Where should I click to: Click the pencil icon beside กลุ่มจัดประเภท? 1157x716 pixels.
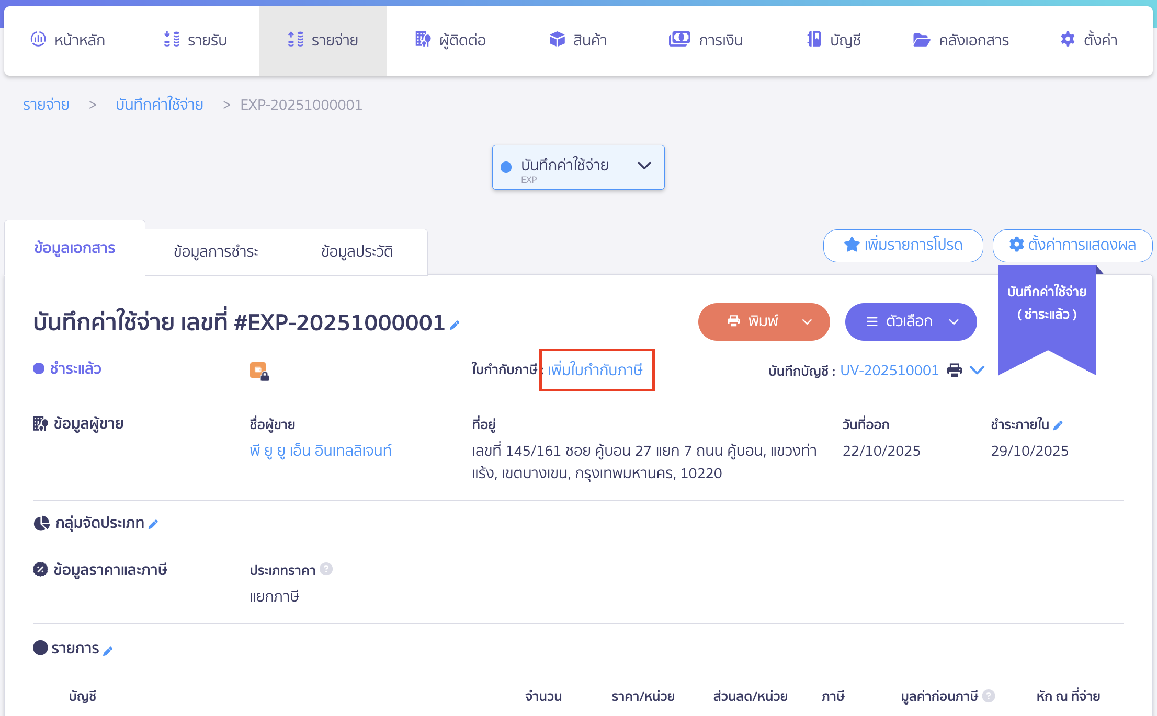(153, 524)
